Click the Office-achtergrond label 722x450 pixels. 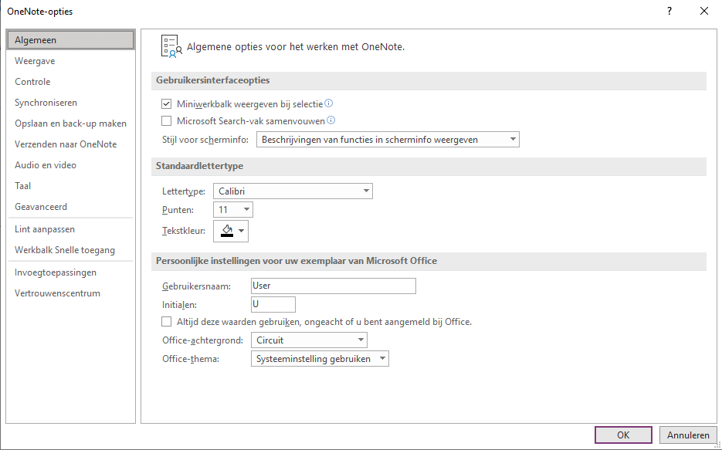pos(202,340)
